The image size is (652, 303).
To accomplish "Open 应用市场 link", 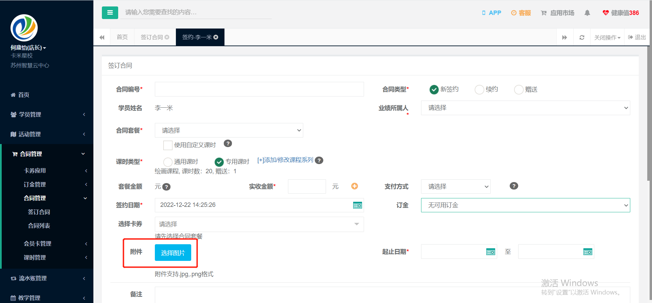I will 558,13.
